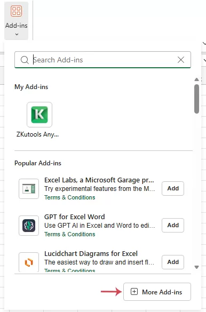Click the search magnifier icon
This screenshot has height=312, width=206.
coord(25,60)
